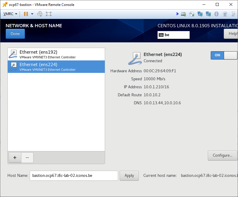Minimize the VMware Remote Console window
Viewport: 238px width, 197px height.
(x=204, y=4)
